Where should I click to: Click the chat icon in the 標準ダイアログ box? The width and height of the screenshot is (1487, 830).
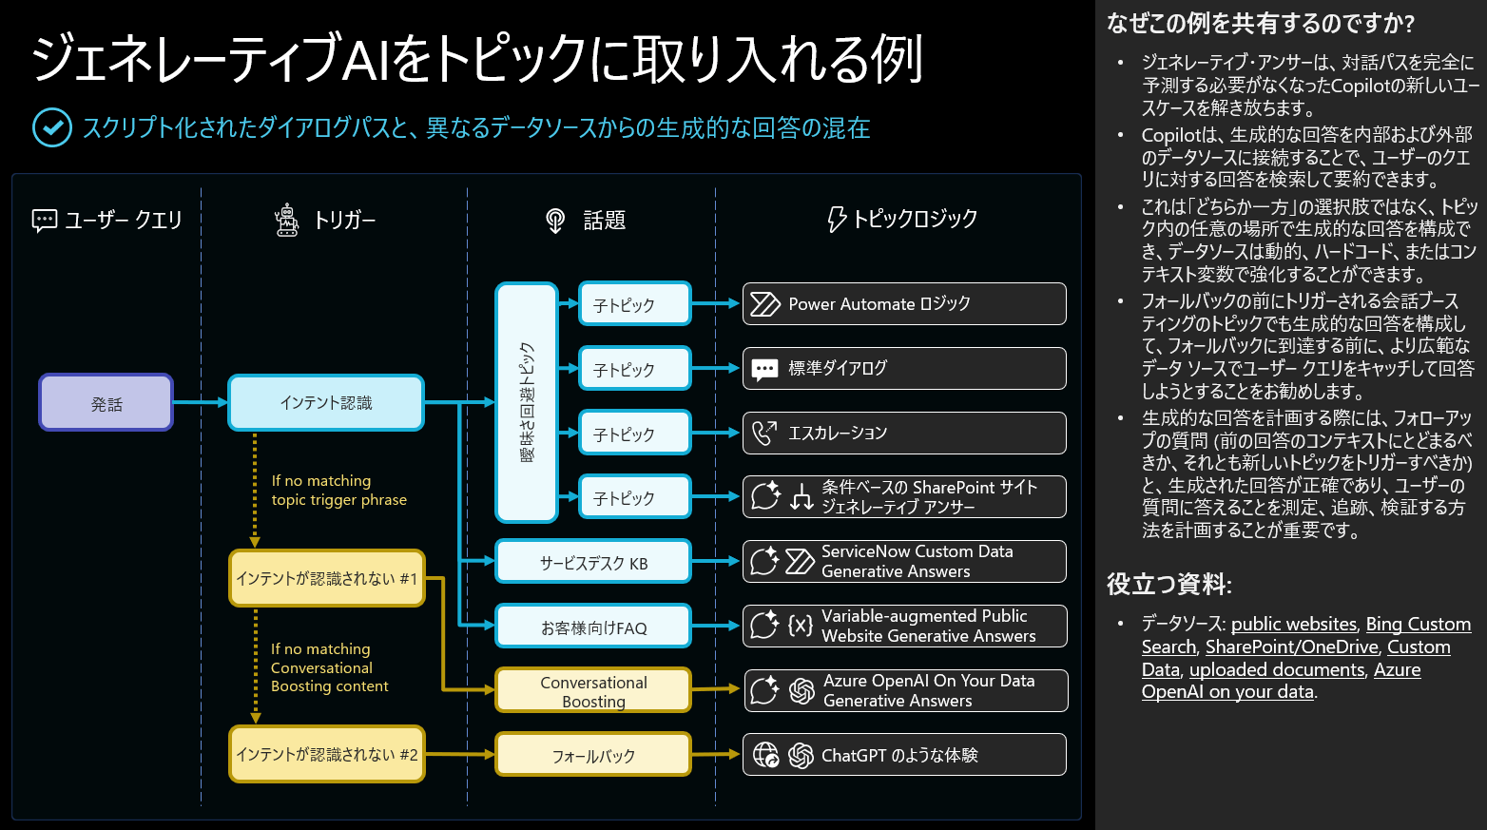pyautogui.click(x=764, y=368)
